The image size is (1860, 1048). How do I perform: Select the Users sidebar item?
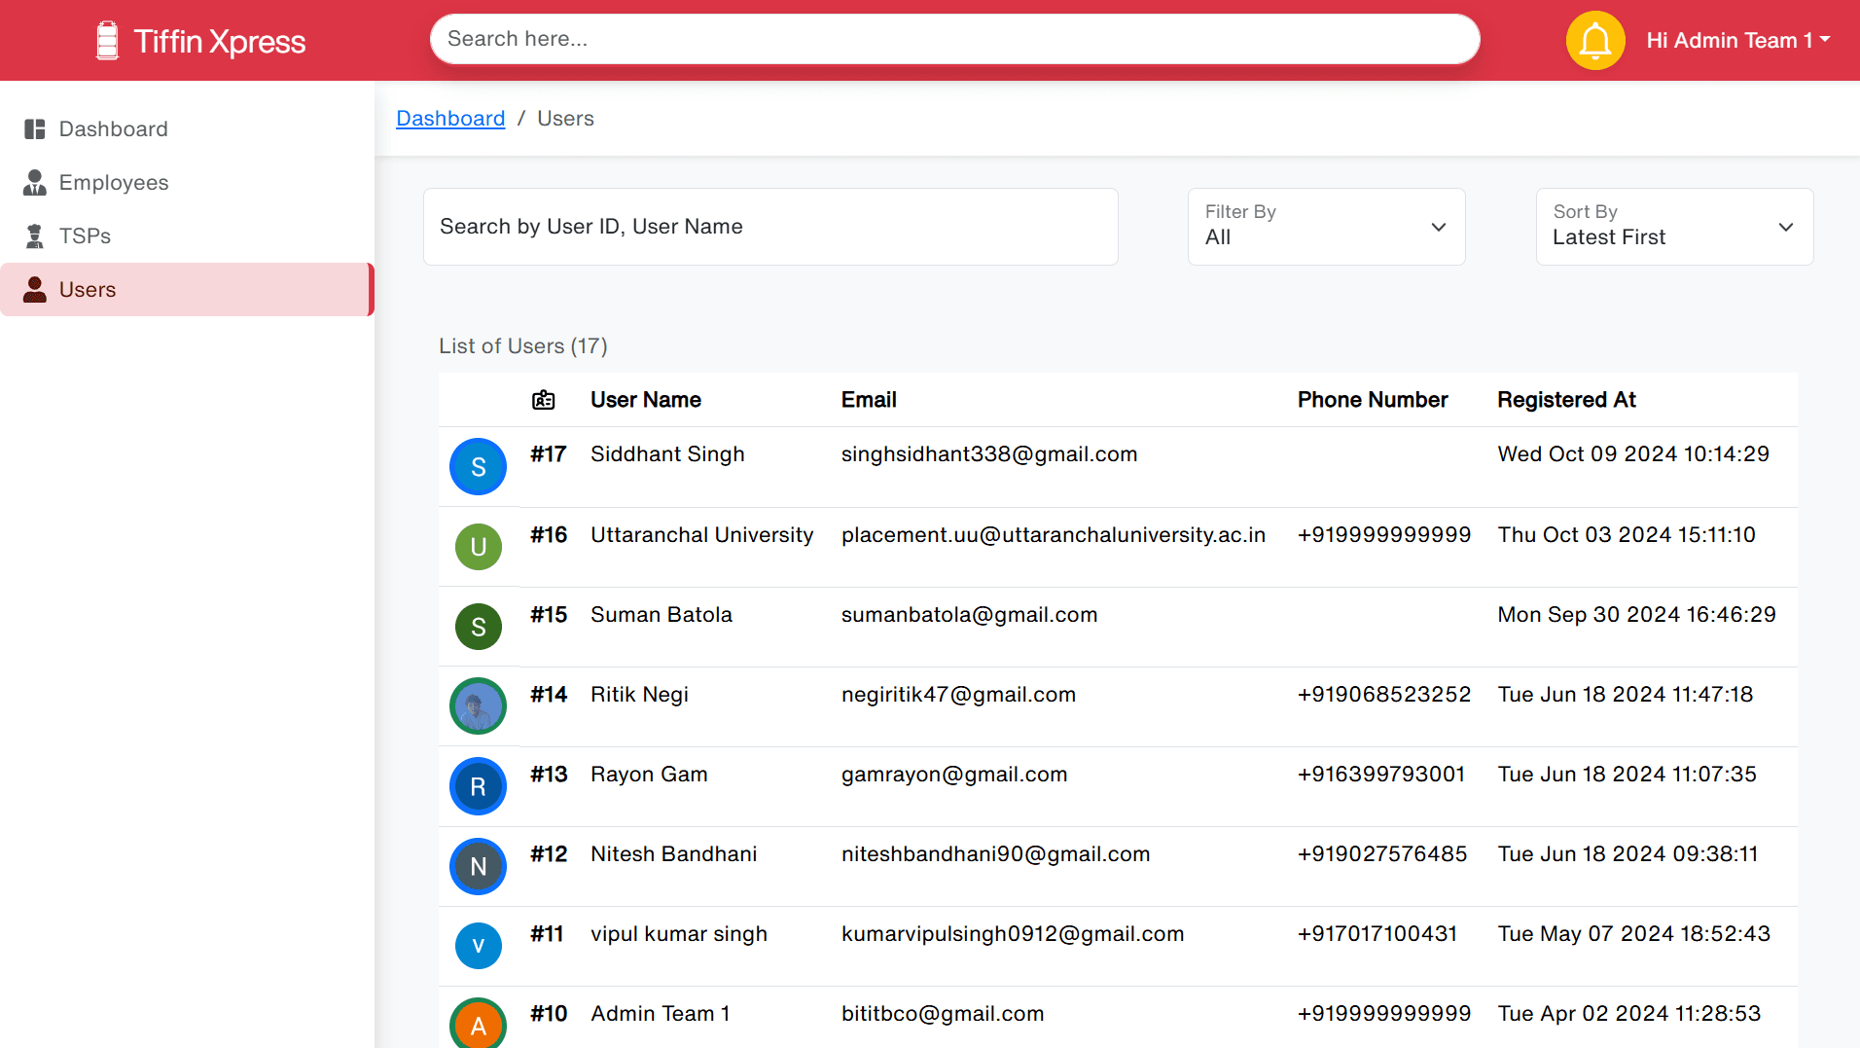coord(88,290)
